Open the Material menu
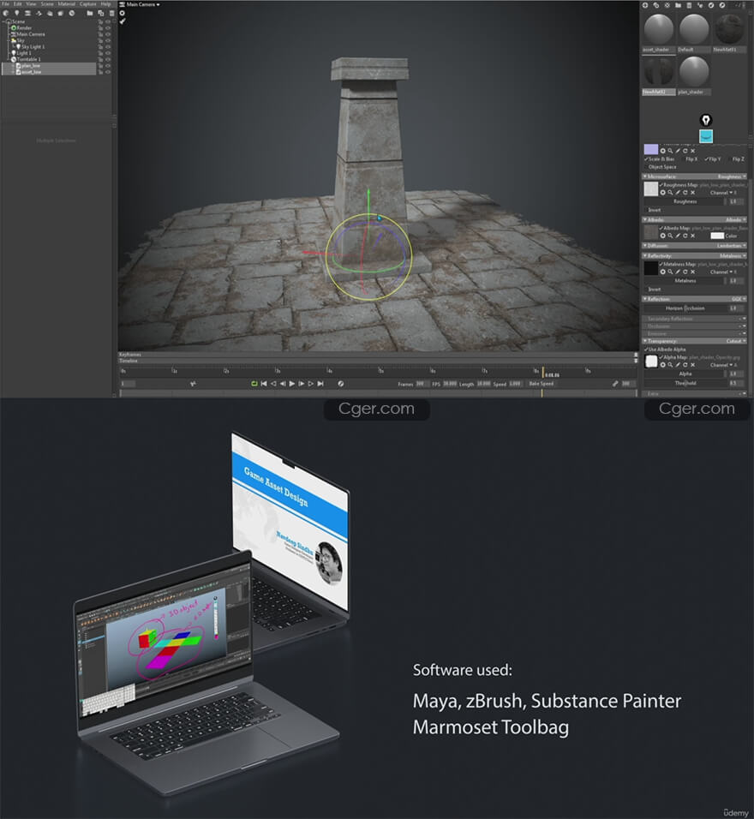The image size is (754, 819). (66, 4)
